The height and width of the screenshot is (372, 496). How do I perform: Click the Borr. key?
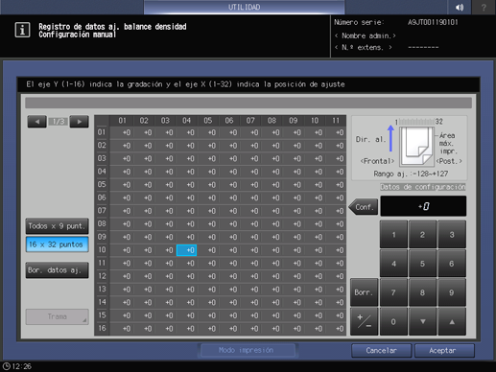[364, 292]
